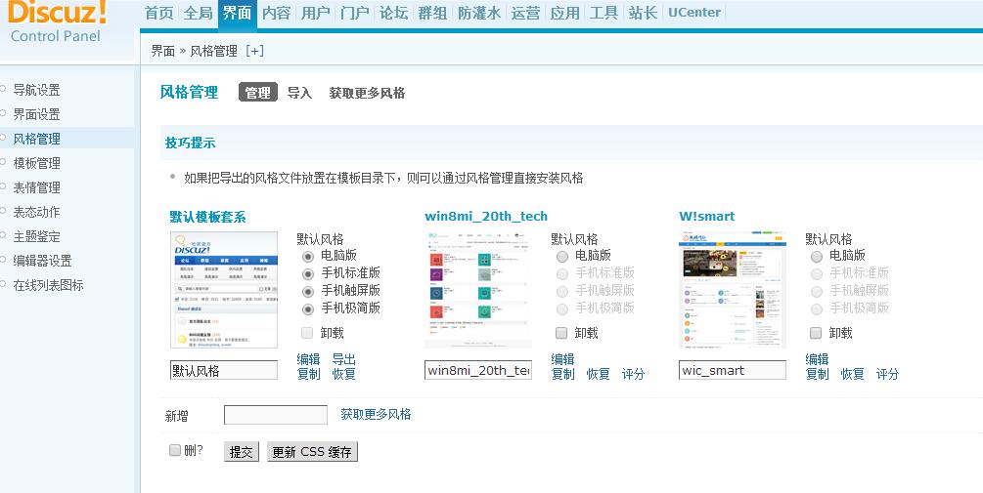
Task: Select 手机极简版 radio for 默认模板套系
Action: pos(308,309)
